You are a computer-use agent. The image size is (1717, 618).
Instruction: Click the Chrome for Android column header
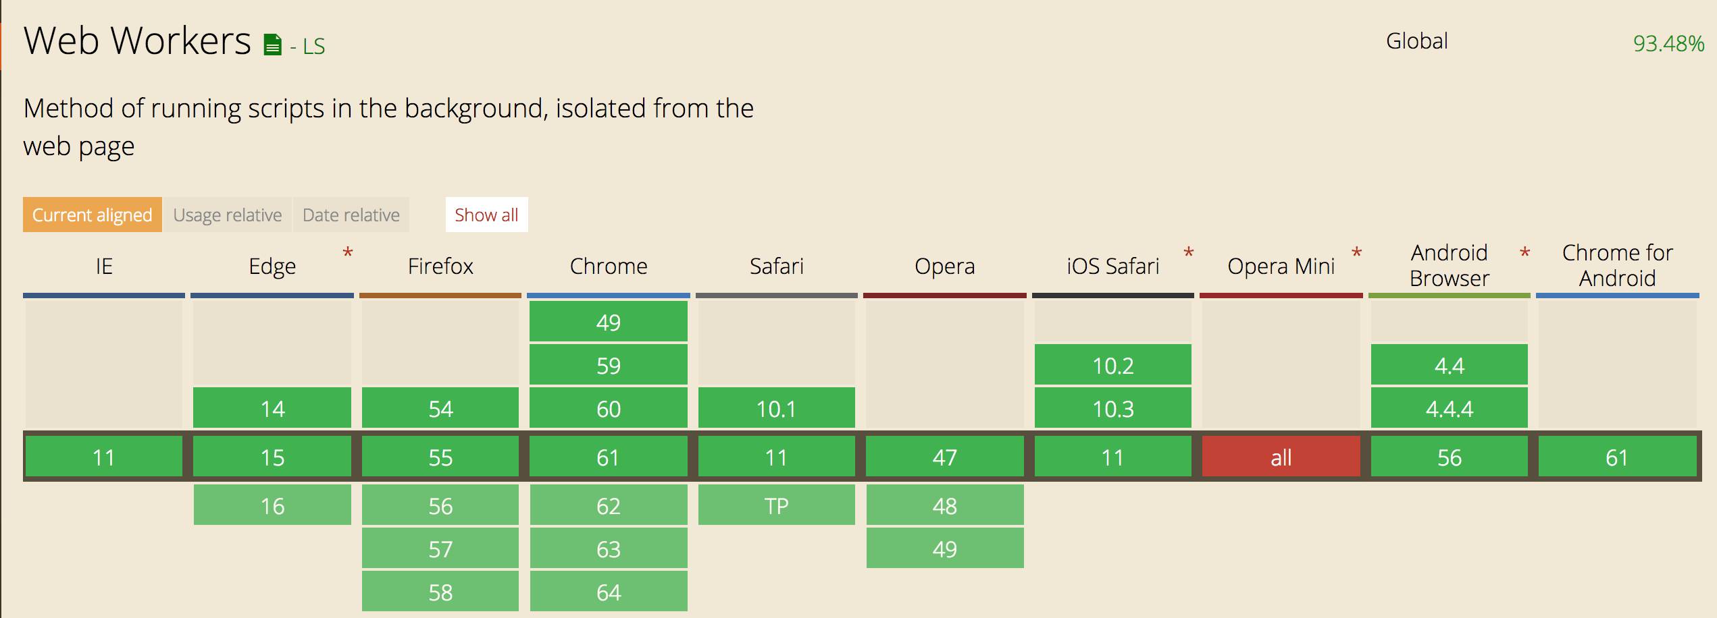1617,266
